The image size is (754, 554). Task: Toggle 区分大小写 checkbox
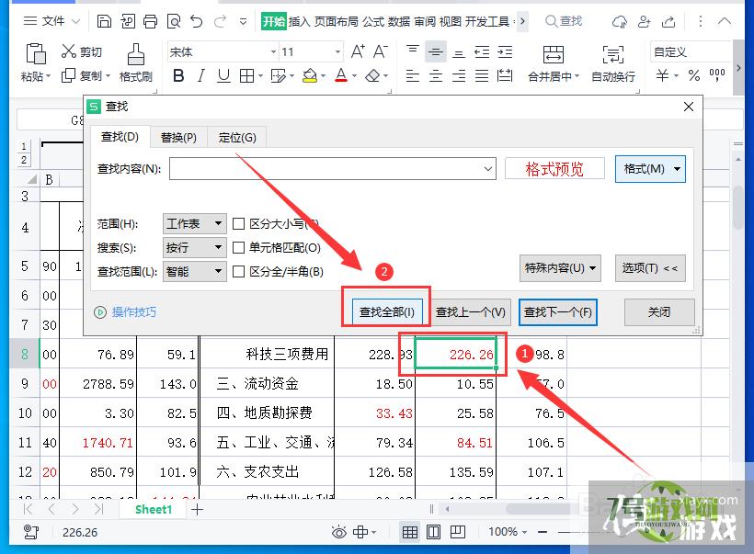click(x=238, y=224)
